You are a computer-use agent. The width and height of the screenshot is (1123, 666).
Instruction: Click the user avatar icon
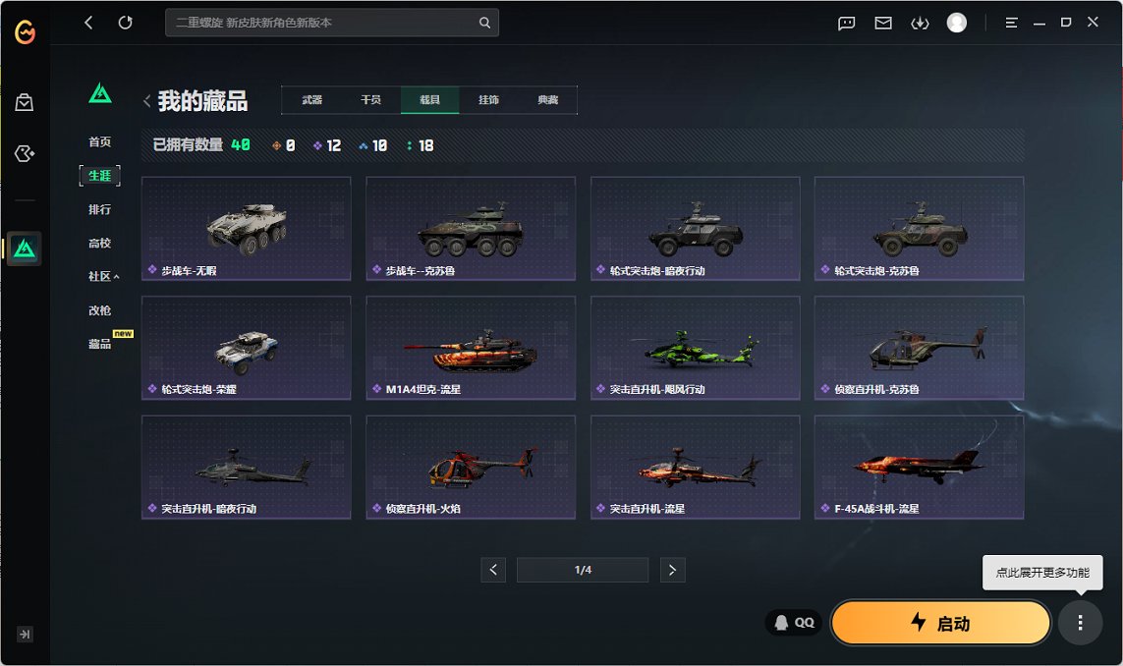[x=956, y=23]
